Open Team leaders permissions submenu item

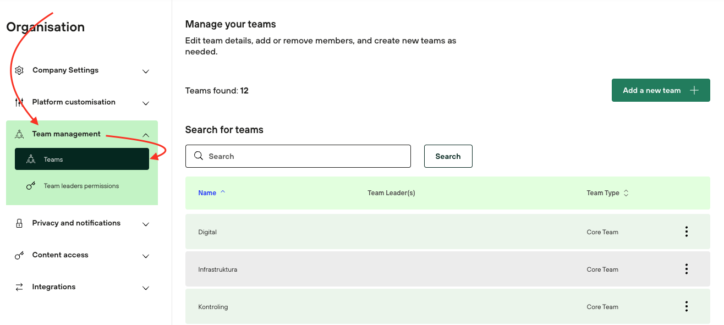(x=81, y=186)
